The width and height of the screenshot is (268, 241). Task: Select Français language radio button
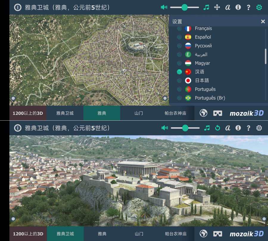coord(179,29)
